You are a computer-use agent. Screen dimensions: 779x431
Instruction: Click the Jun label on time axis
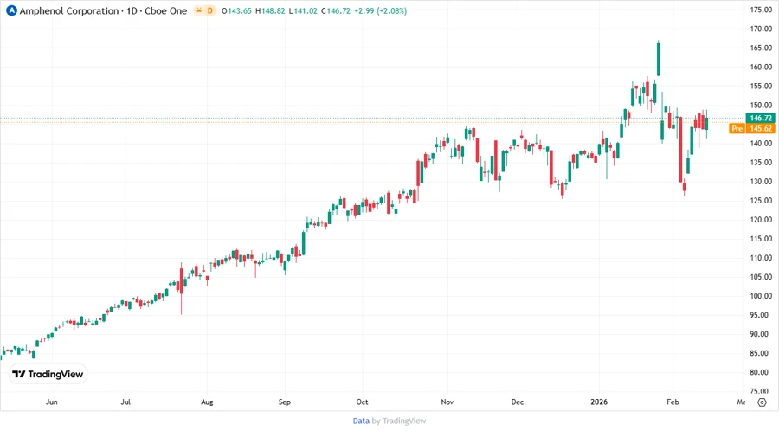pyautogui.click(x=51, y=402)
